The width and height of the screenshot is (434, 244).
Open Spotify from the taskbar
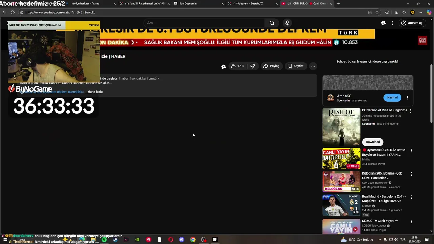point(104,240)
